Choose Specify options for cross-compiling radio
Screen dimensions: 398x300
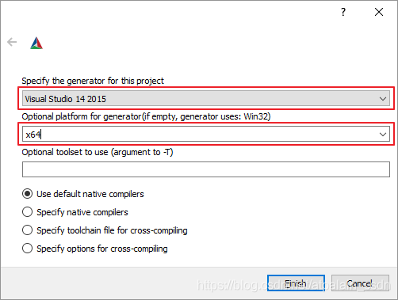tap(27, 249)
